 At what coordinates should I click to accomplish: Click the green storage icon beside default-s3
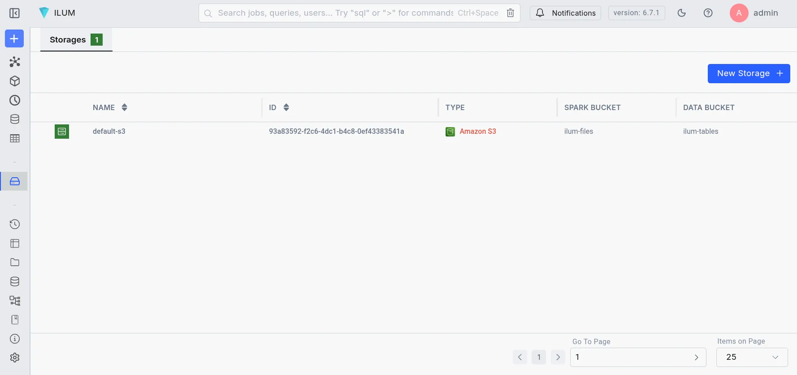tap(62, 132)
